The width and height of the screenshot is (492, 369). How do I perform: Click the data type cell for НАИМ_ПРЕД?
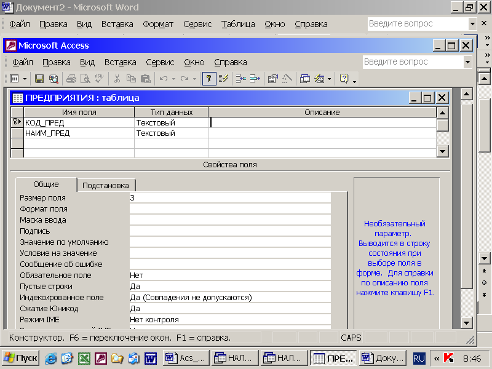tap(172, 133)
